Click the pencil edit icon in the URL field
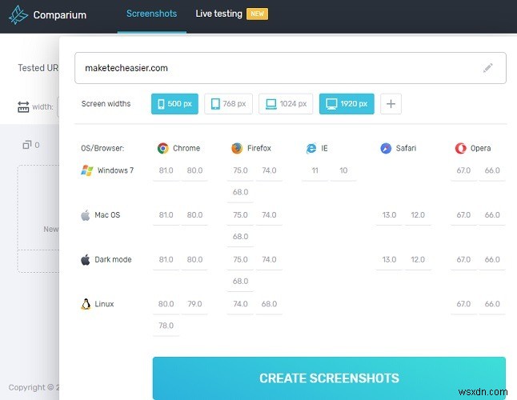 click(487, 68)
